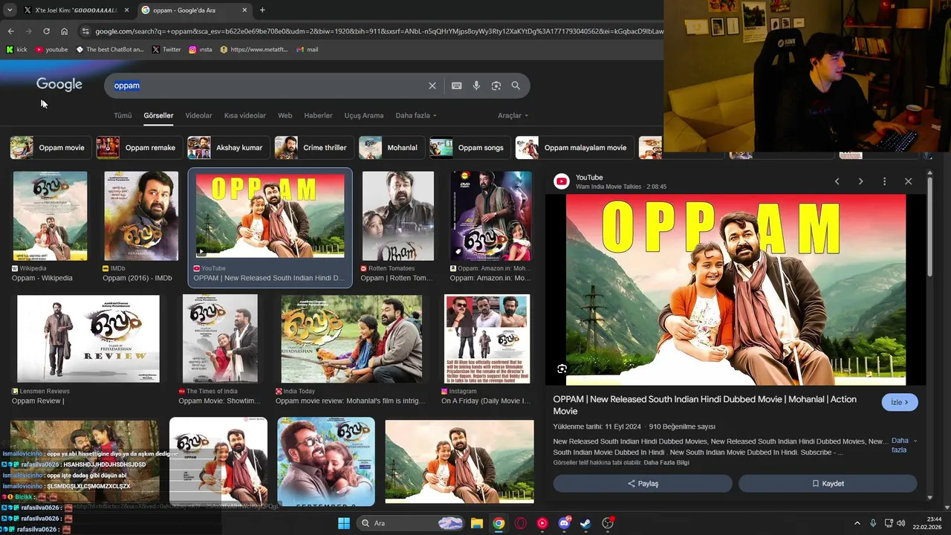Switch to the Uçuş Arama tab
Image resolution: width=951 pixels, height=535 pixels.
[364, 115]
